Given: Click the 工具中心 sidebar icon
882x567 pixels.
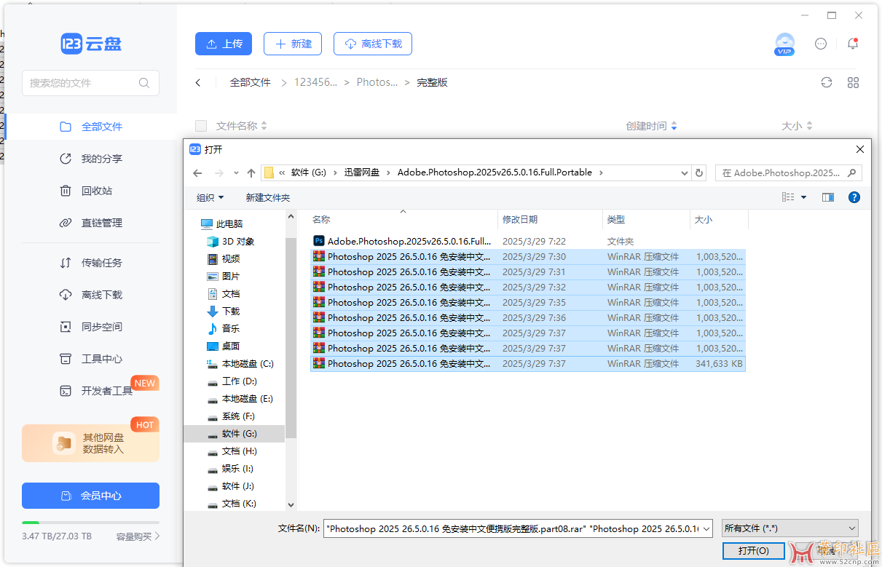Looking at the screenshot, I should point(66,359).
